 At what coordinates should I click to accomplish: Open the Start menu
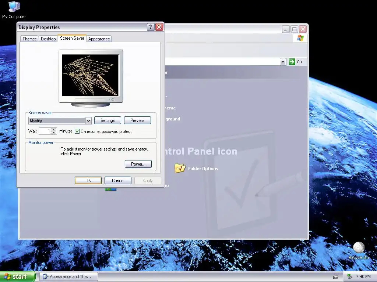tap(18, 277)
